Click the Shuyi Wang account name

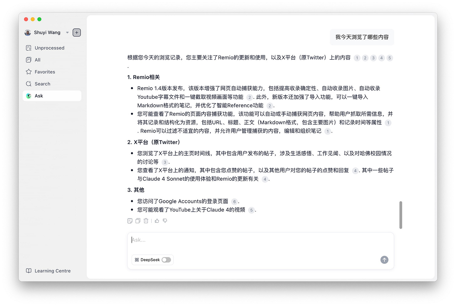47,33
